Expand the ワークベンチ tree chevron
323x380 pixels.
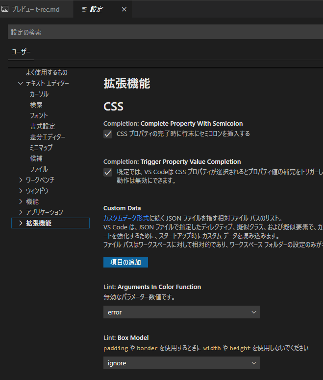(x=21, y=180)
